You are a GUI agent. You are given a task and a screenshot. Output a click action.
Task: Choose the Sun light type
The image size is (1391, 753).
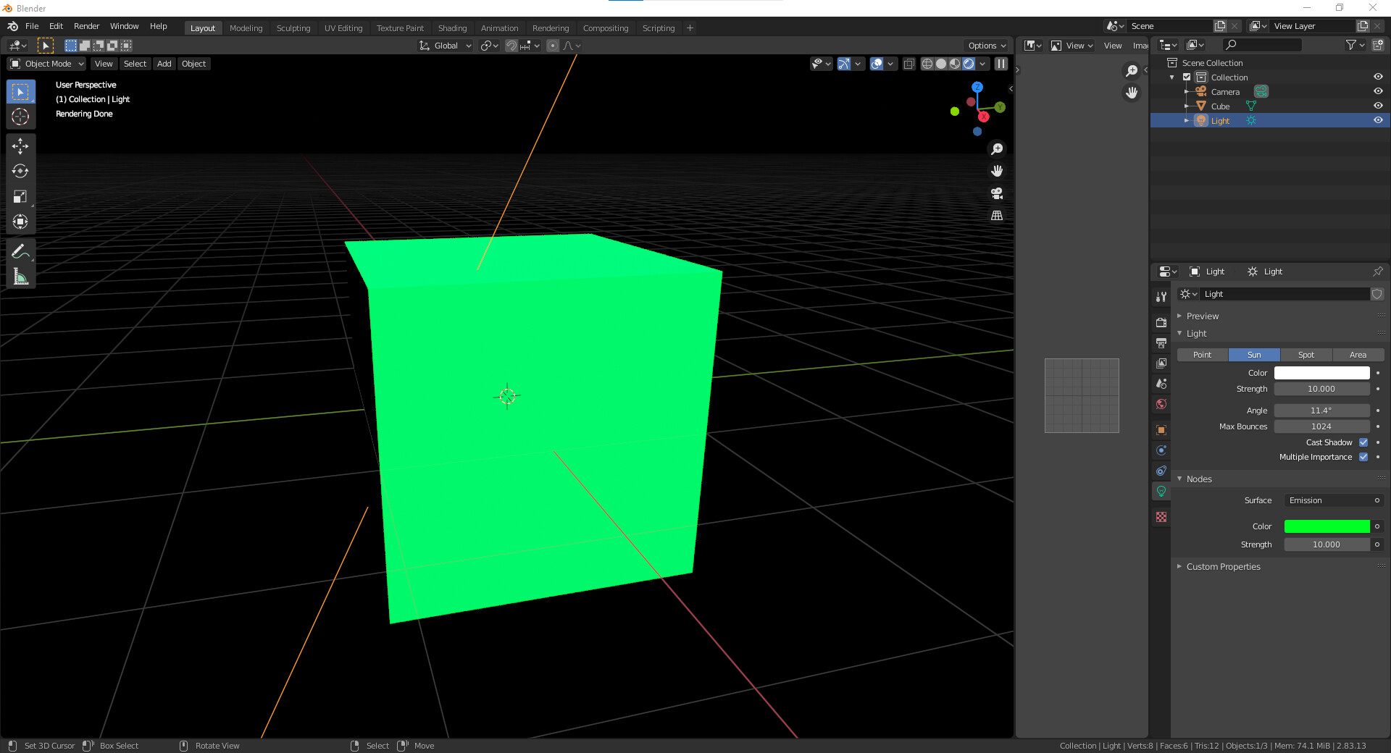click(1254, 355)
